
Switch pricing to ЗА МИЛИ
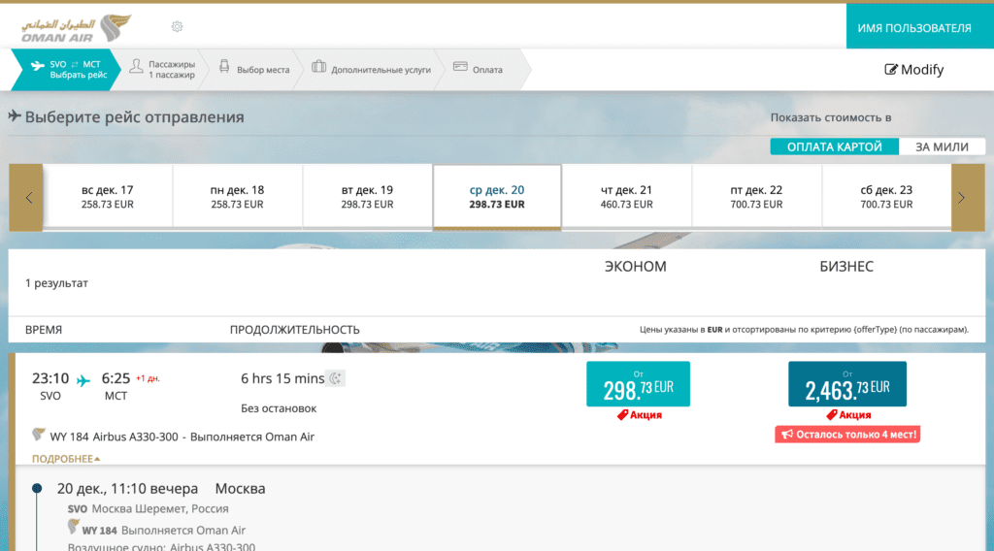click(x=942, y=146)
